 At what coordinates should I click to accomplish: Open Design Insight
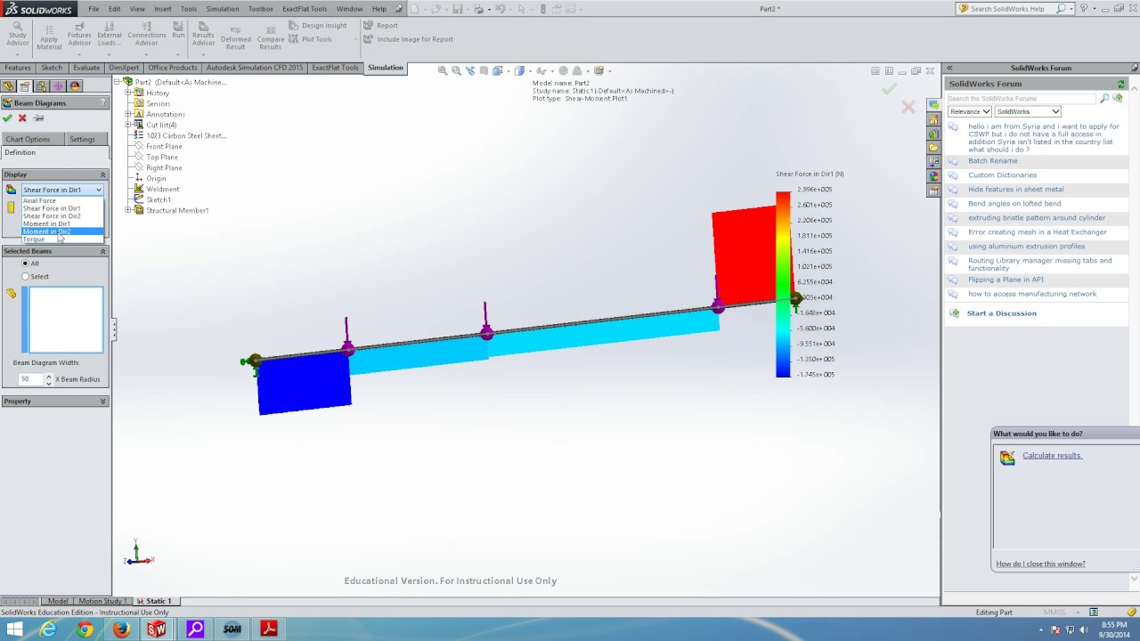[318, 26]
